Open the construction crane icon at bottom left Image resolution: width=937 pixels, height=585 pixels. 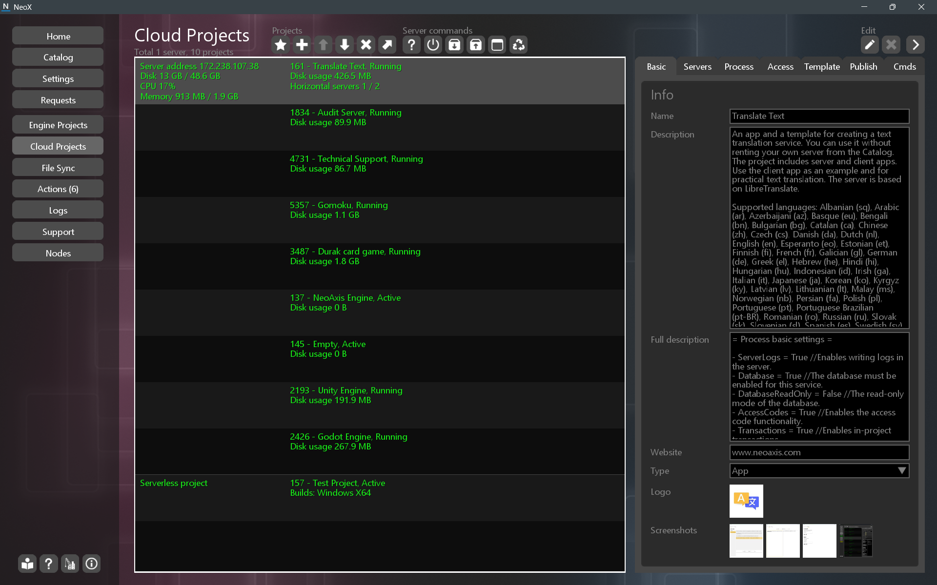pos(70,564)
